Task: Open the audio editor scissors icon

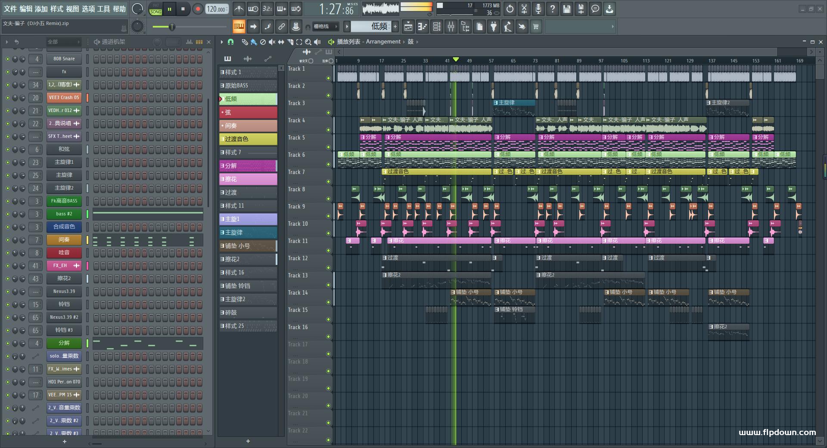Action: [524, 9]
